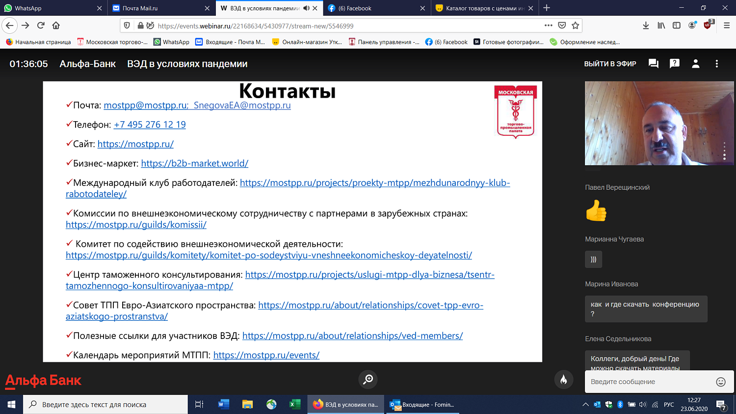Switch the РУС input language indicator
Screen dimensions: 736x414
point(669,405)
